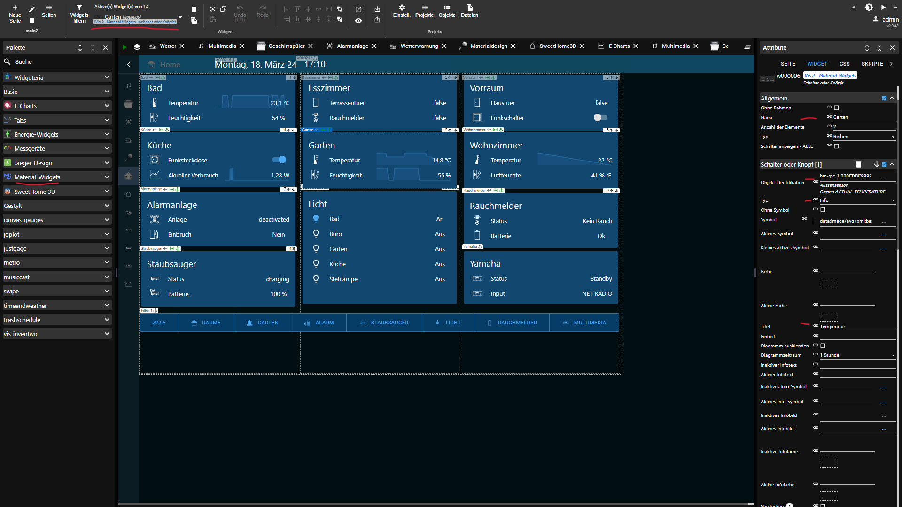Expand the Widgeteria palette group
Image resolution: width=902 pixels, height=507 pixels.
[x=57, y=77]
